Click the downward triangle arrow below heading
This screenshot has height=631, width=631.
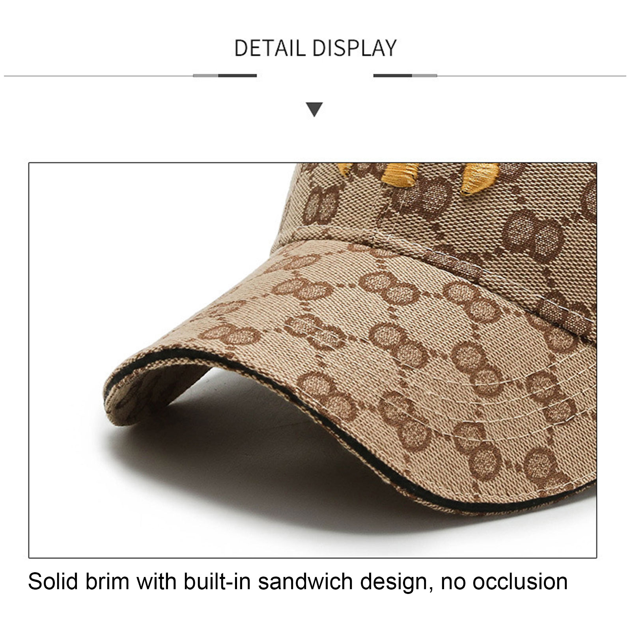(315, 109)
